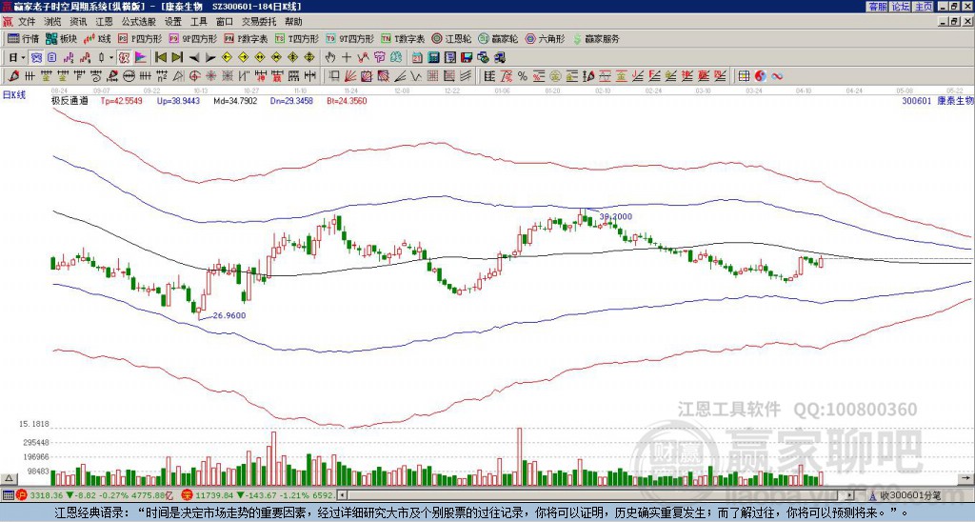
Task: Open the 交易委托 menu
Action: (259, 22)
